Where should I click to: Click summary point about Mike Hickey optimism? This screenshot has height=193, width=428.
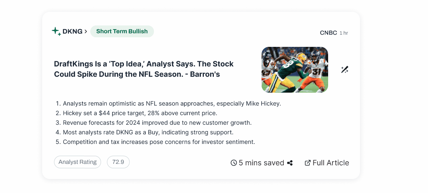168,103
